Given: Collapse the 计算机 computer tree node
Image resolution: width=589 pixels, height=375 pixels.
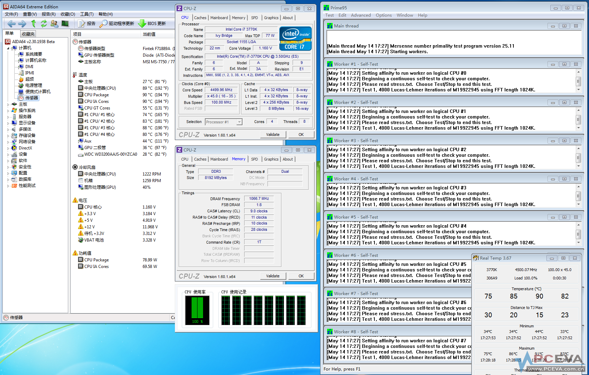Looking at the screenshot, I should (x=8, y=48).
